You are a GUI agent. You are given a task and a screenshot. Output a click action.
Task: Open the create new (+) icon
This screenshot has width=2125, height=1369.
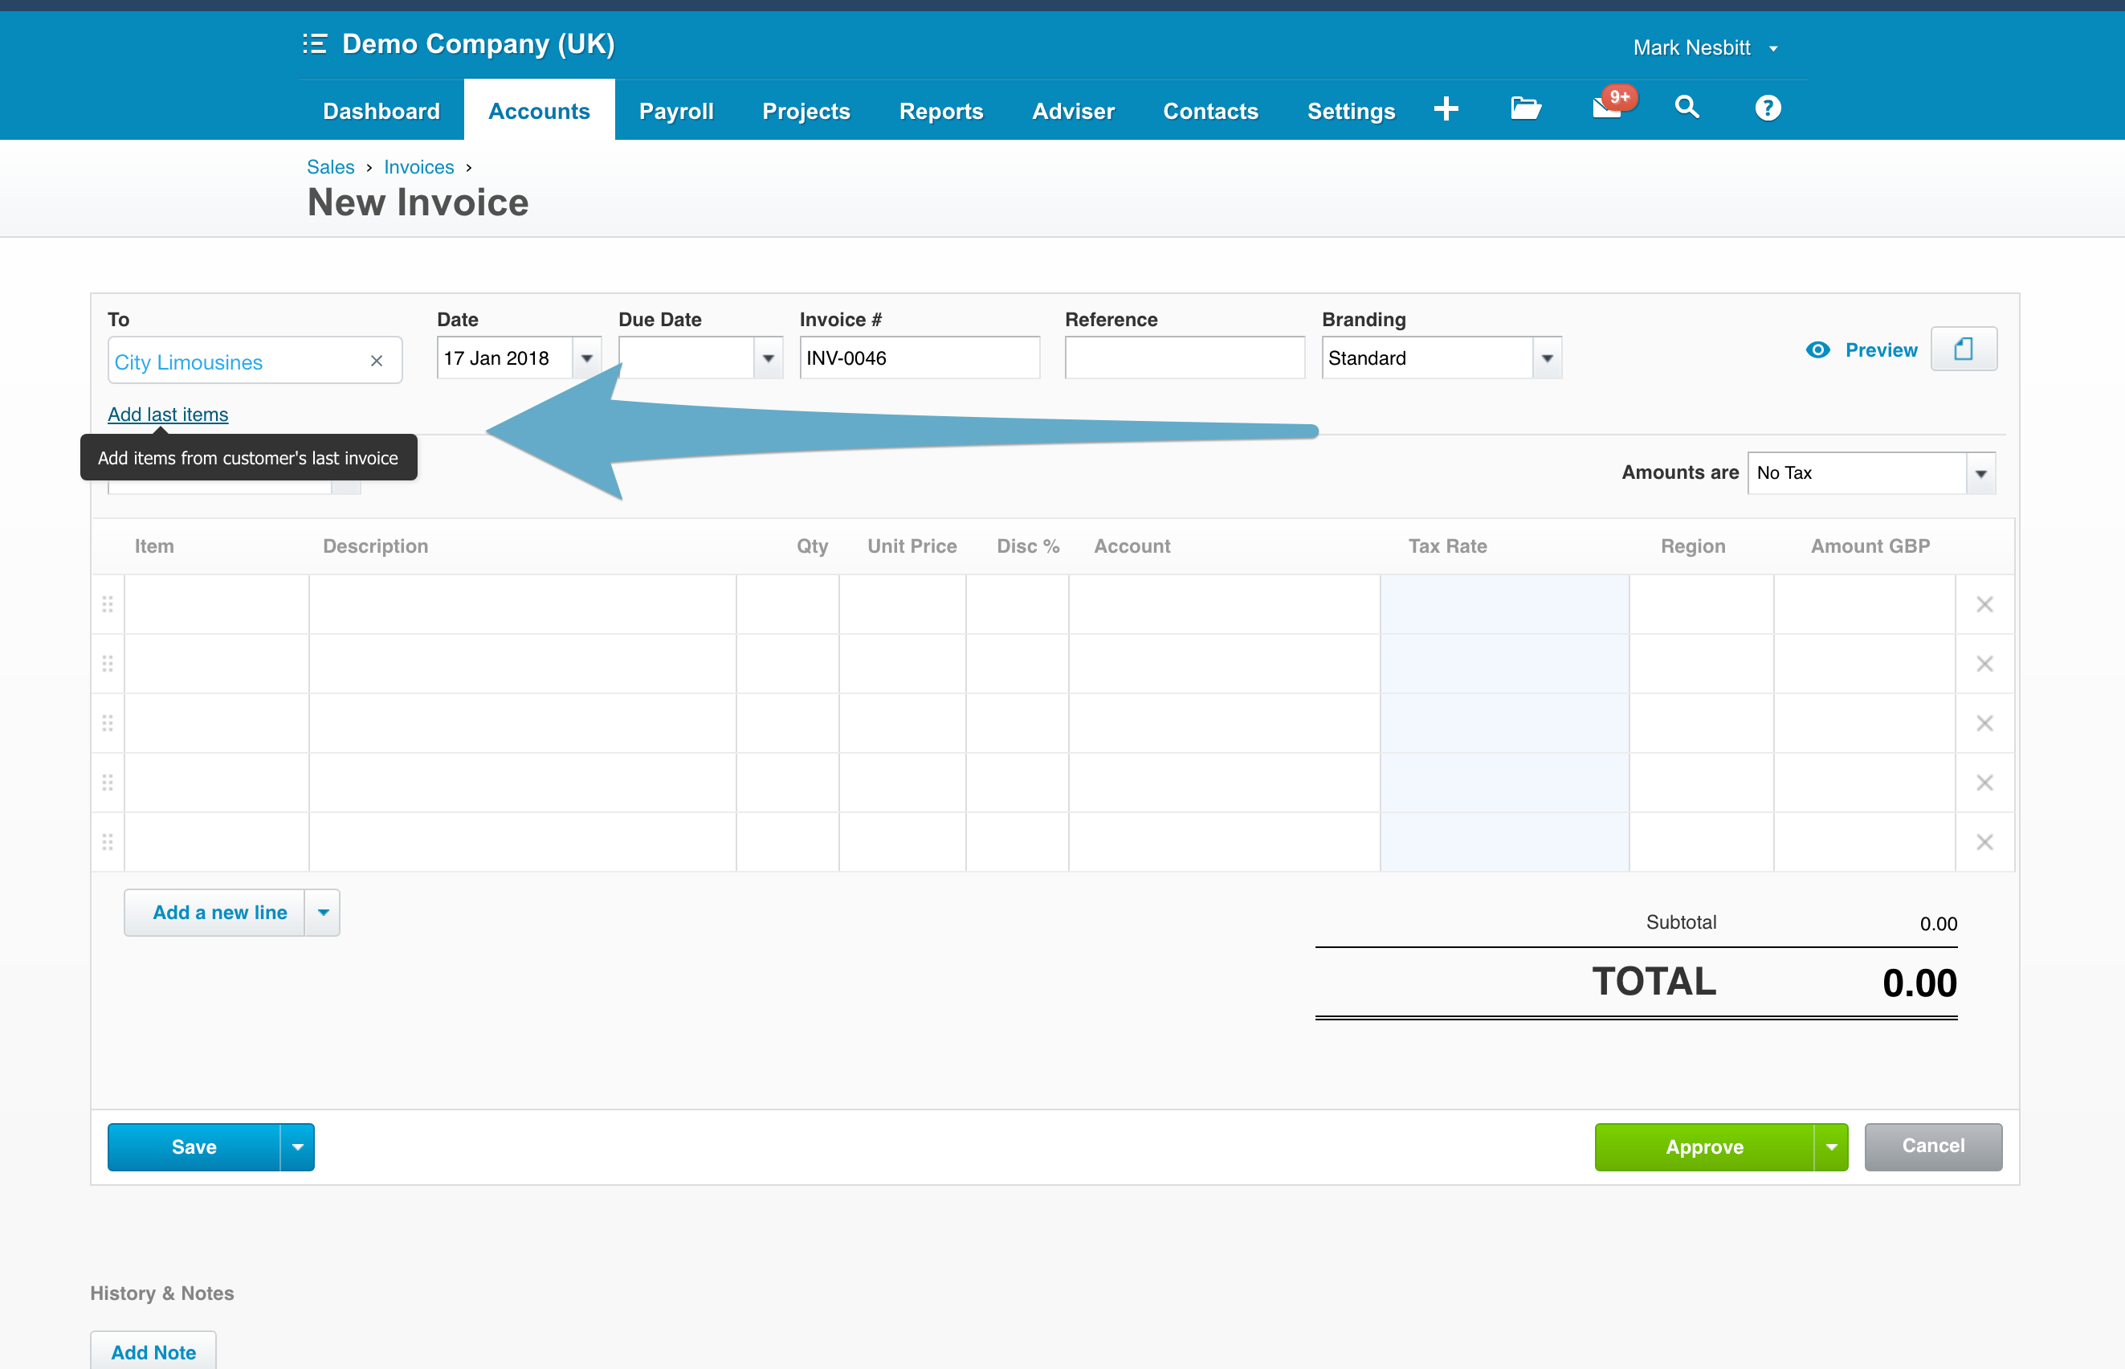[x=1446, y=108]
